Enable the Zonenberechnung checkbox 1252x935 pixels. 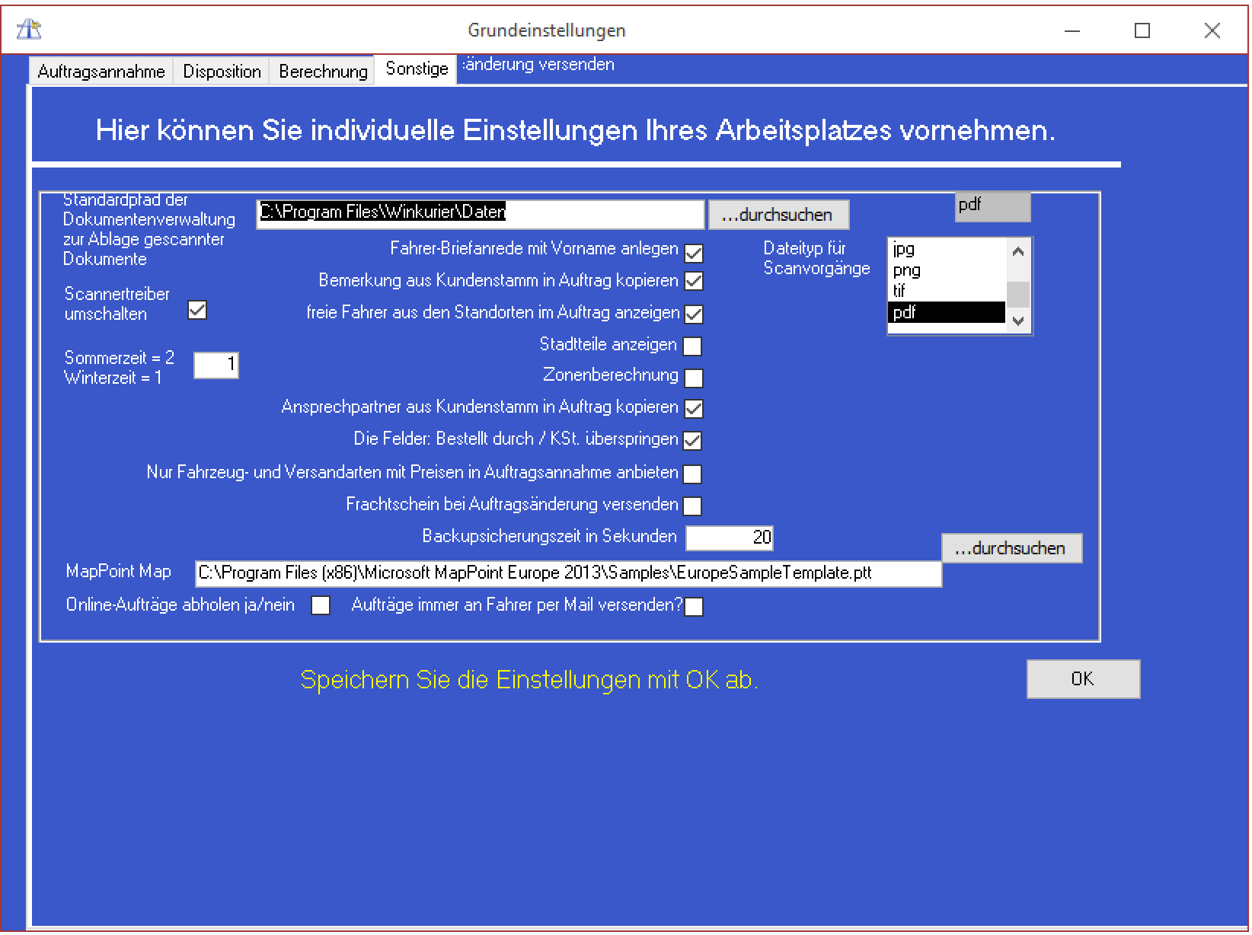tap(693, 378)
